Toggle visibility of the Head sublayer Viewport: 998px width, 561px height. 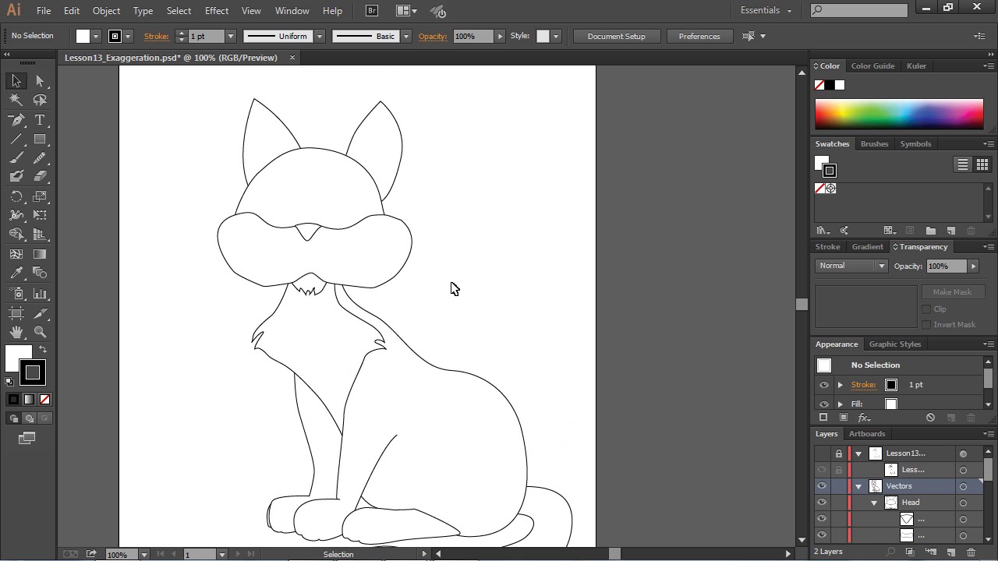[822, 503]
